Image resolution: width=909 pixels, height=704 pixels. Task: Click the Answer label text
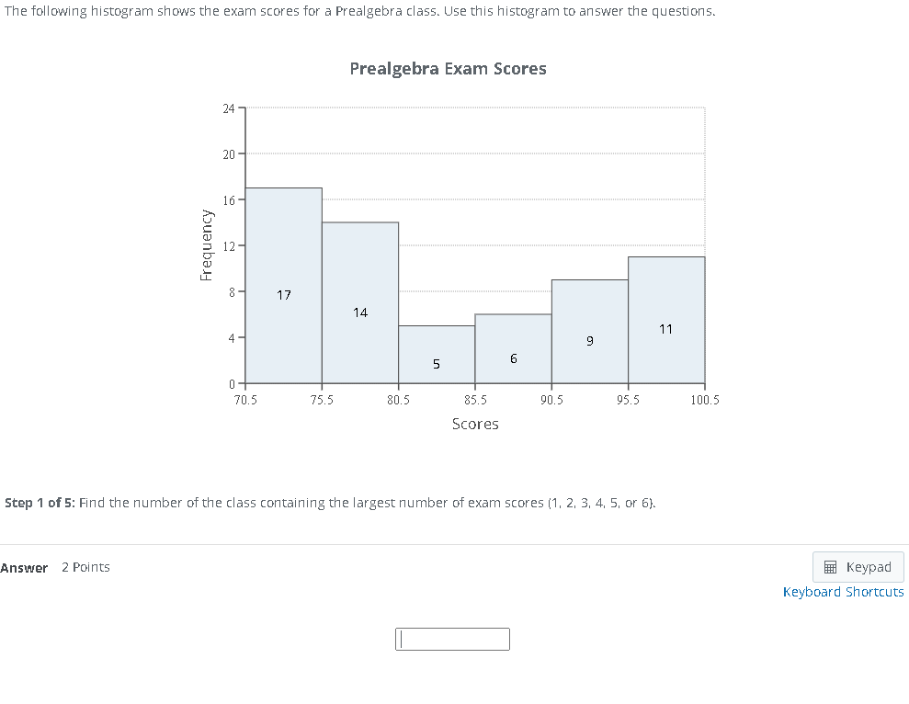pos(24,567)
